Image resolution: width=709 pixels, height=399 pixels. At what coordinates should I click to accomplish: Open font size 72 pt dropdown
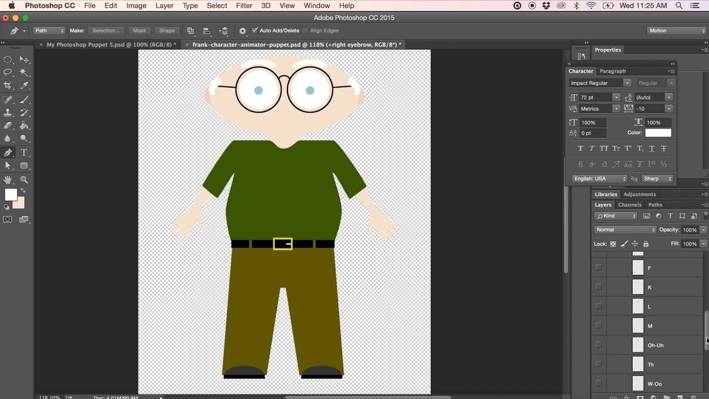[616, 98]
